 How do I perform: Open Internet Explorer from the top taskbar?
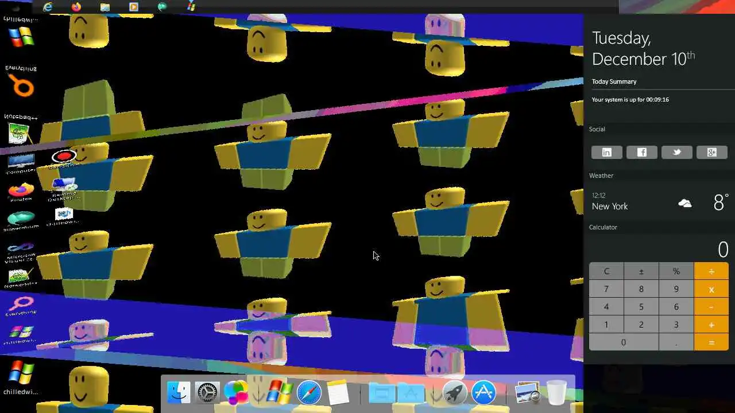click(48, 7)
